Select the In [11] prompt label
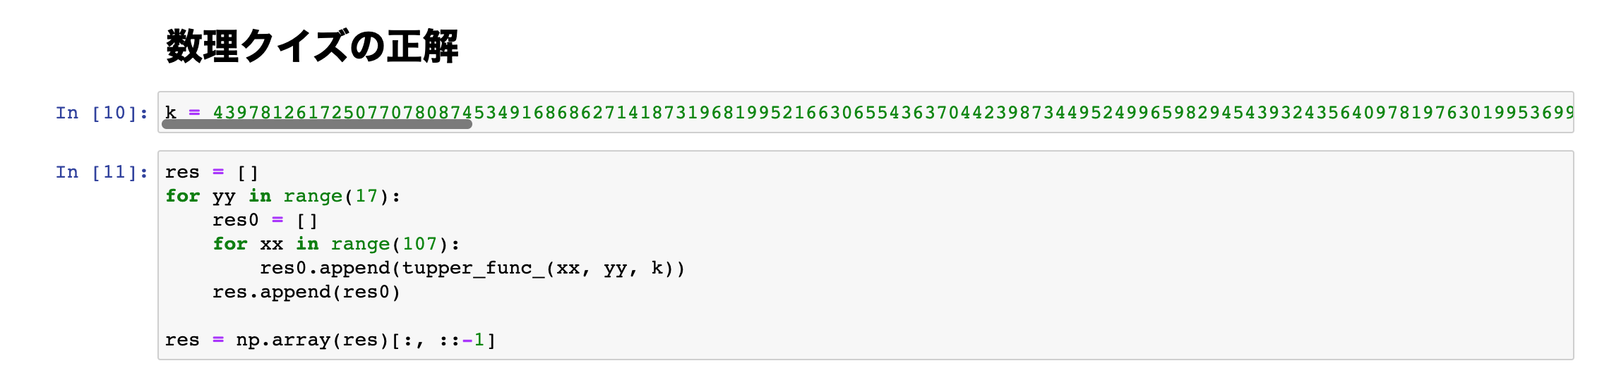The height and width of the screenshot is (368, 1597). [102, 172]
